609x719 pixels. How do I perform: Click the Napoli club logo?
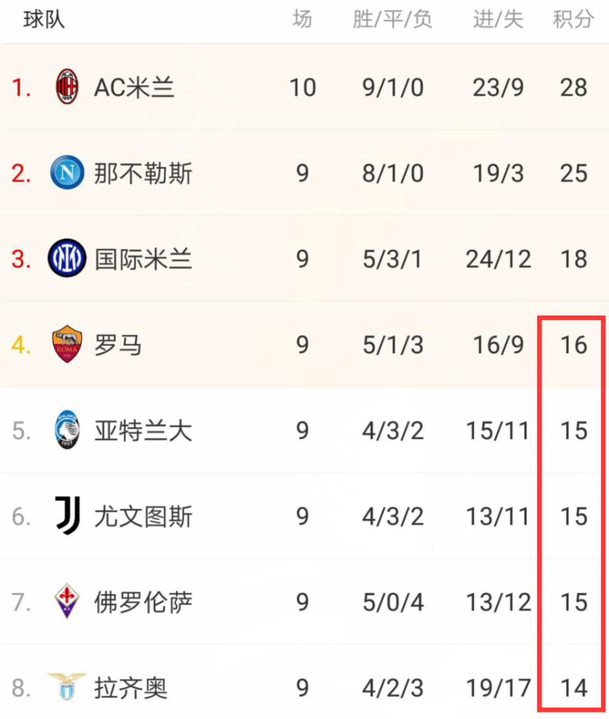(67, 173)
